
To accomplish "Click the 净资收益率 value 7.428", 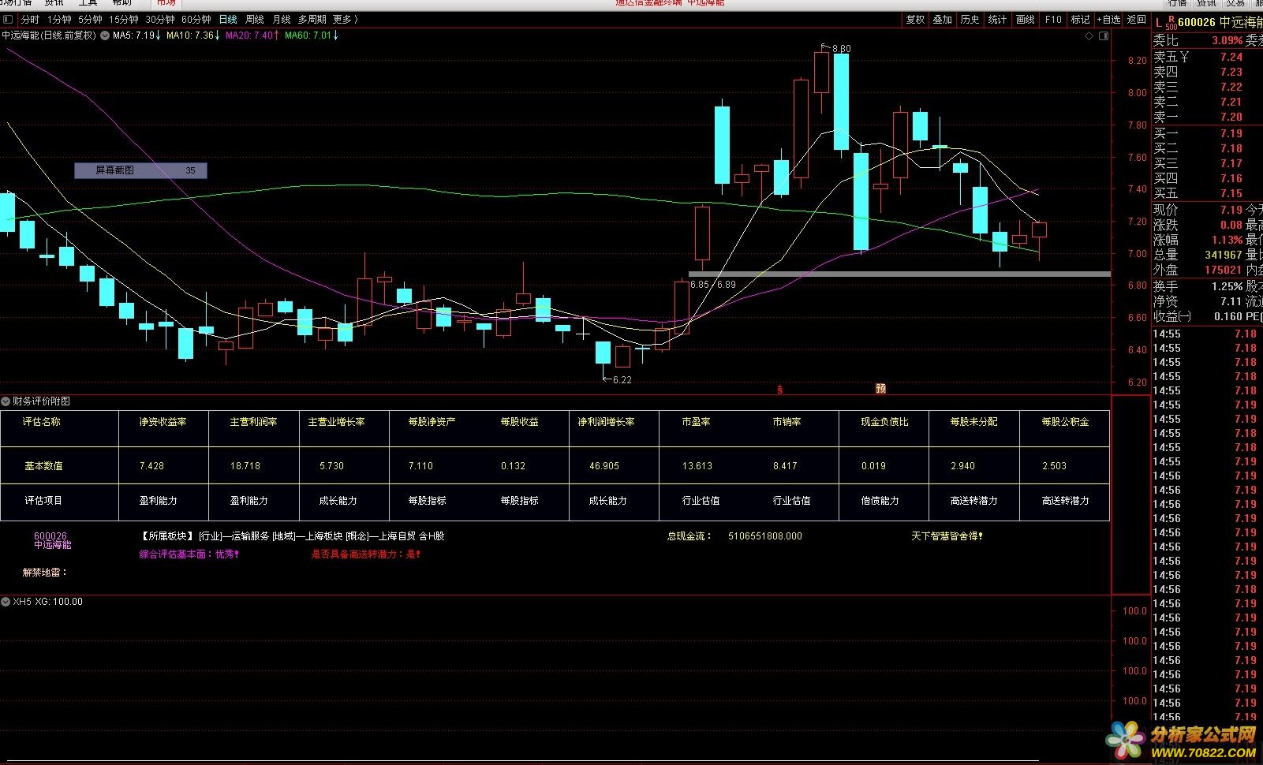I will pyautogui.click(x=151, y=466).
